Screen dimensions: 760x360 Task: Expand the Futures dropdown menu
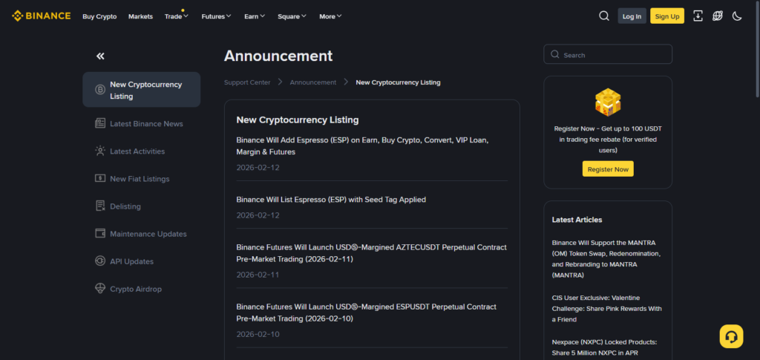216,16
